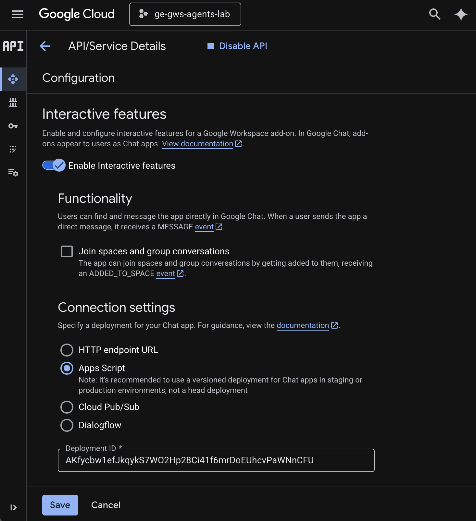This screenshot has height=521, width=476.
Task: Select the HTTP endpoint URL option
Action: click(67, 350)
